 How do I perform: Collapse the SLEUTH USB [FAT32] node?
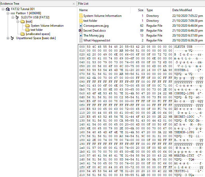[x=13, y=17]
